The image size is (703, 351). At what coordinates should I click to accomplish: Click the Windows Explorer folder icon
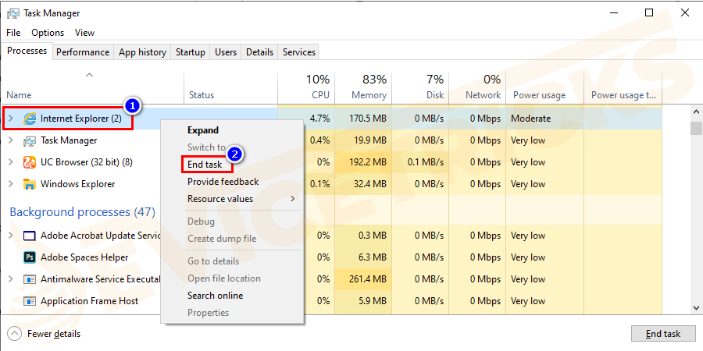pyautogui.click(x=30, y=184)
